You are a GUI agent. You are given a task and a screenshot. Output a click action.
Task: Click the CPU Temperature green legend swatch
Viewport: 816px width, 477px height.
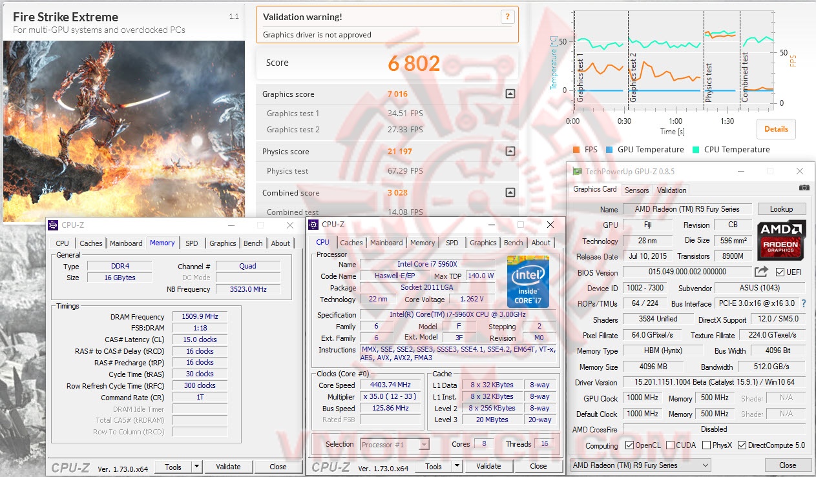[696, 149]
